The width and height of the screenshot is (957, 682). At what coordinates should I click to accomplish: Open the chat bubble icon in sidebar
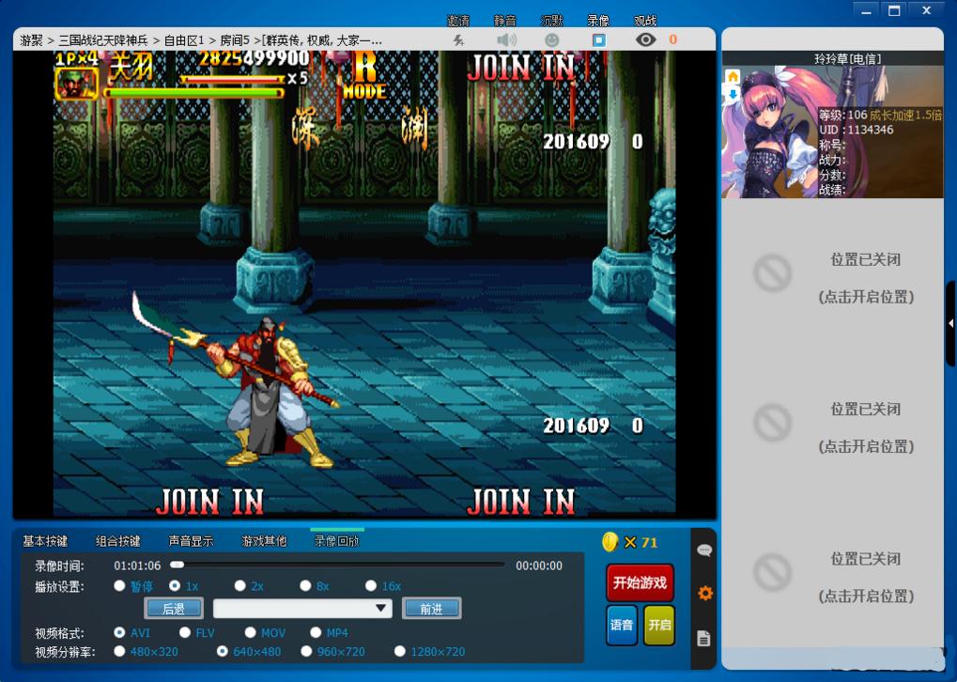[x=704, y=550]
